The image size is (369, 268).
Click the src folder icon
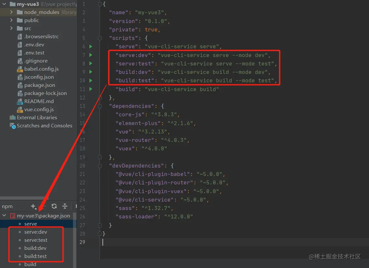coord(20,29)
